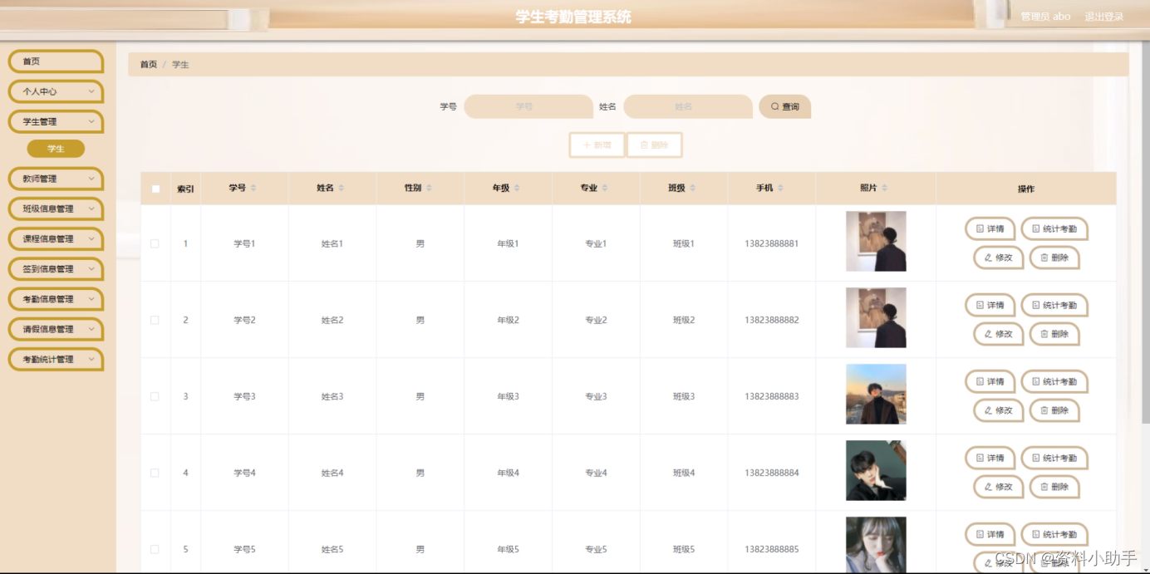Sort the 手机 column using its arrows
This screenshot has width=1150, height=574.
781,189
